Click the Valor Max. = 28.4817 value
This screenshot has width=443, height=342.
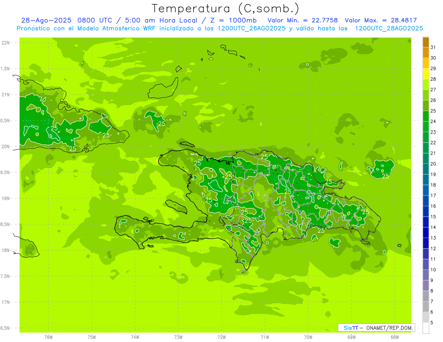[x=381, y=20]
